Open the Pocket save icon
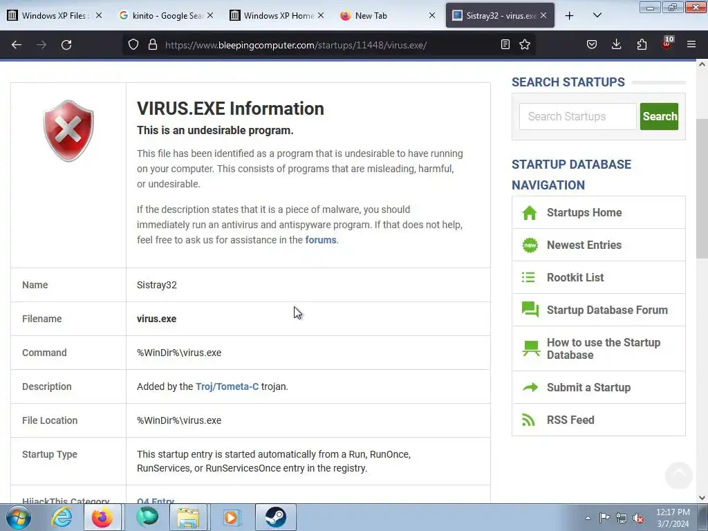The width and height of the screenshot is (708, 531). click(x=592, y=45)
